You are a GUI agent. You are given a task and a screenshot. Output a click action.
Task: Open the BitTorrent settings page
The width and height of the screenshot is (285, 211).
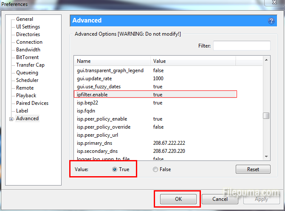click(27, 57)
